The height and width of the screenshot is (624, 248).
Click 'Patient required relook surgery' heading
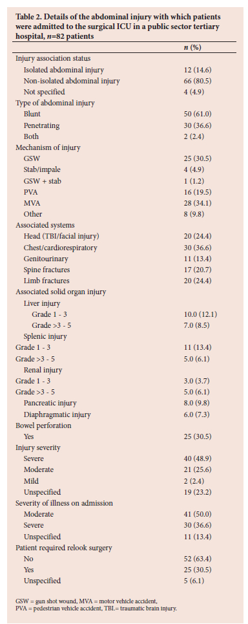point(64,548)
